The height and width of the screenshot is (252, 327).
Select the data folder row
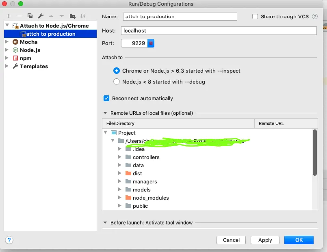[207, 165]
